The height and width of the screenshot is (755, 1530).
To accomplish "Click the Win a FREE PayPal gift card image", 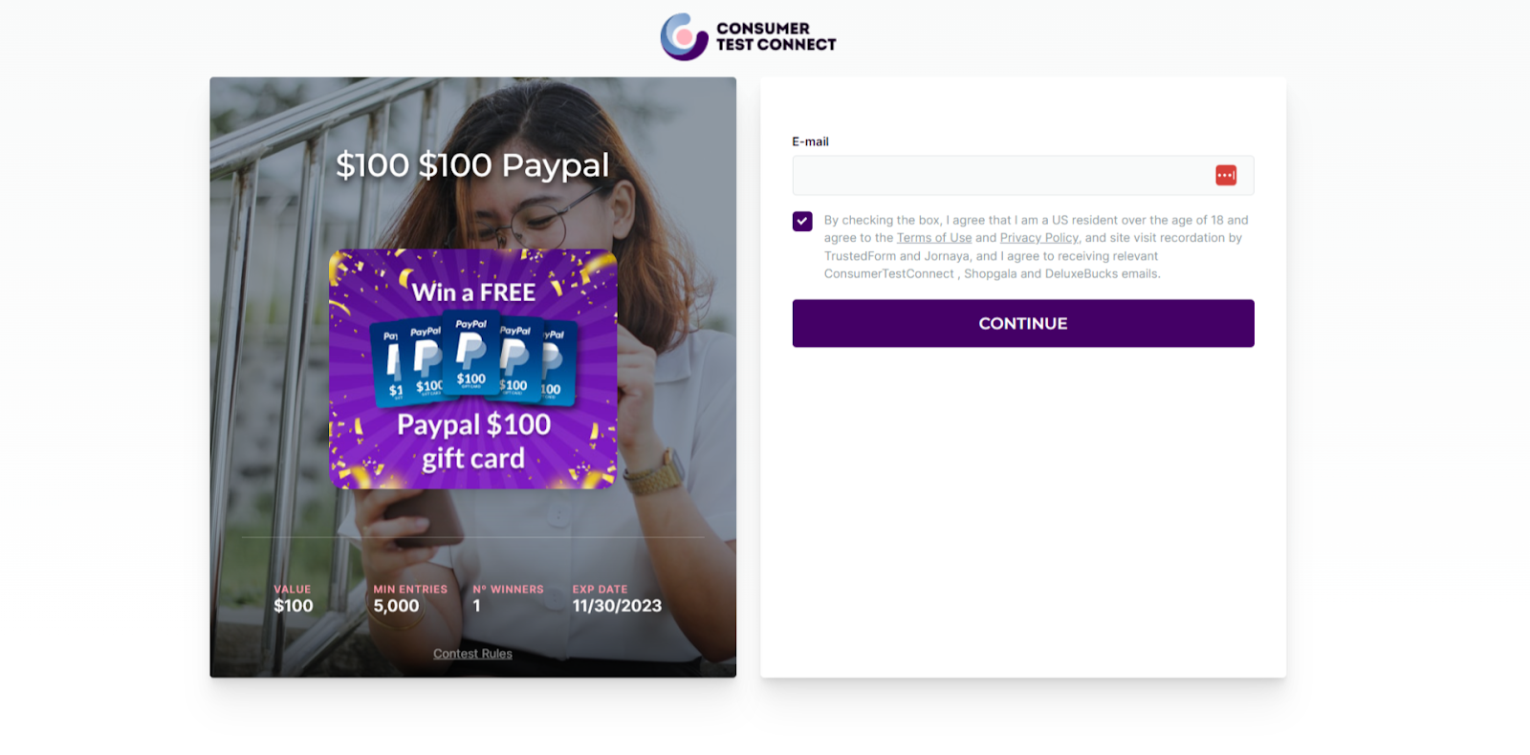I will [x=473, y=369].
